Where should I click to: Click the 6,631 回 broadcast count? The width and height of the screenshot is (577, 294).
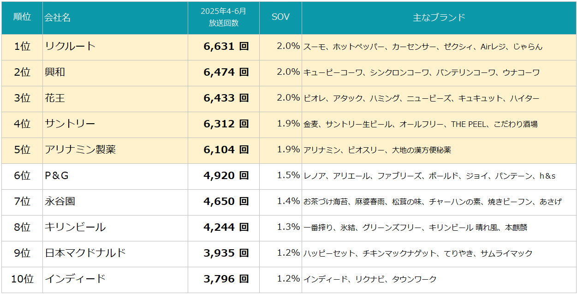[226, 46]
